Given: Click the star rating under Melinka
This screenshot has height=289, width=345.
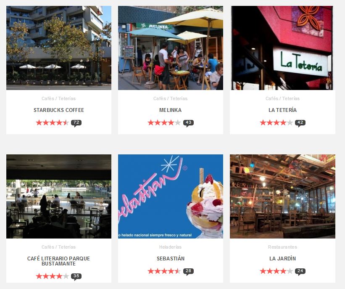Looking at the screenshot, I should point(164,123).
